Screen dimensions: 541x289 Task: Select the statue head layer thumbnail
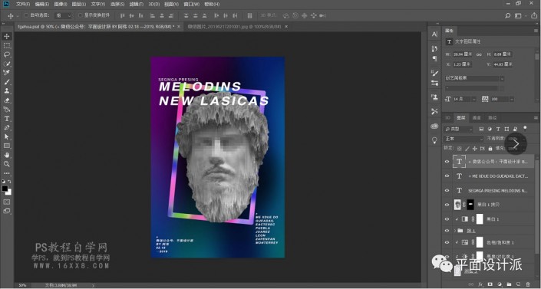pos(457,205)
